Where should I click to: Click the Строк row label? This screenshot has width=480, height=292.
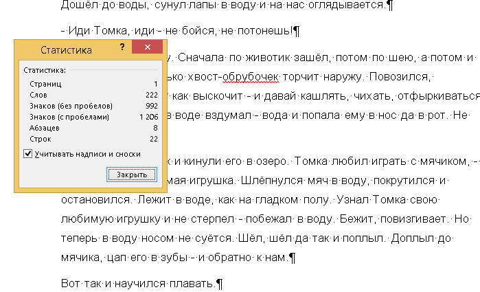click(40, 139)
